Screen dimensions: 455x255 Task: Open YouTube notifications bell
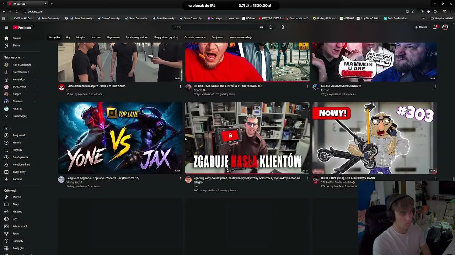(x=435, y=27)
